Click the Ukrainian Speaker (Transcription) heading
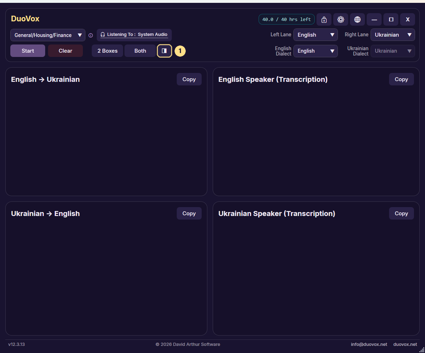Viewport: 425px width, 353px height. (x=277, y=214)
